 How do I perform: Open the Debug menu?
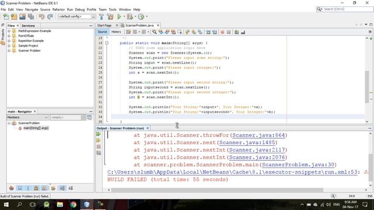coord(79,9)
